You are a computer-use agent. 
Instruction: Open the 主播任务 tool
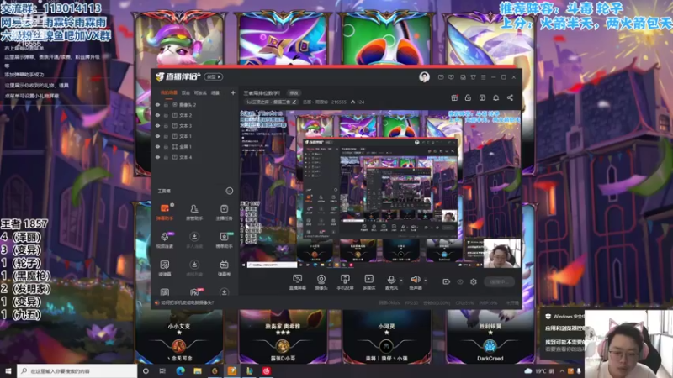[x=224, y=213]
